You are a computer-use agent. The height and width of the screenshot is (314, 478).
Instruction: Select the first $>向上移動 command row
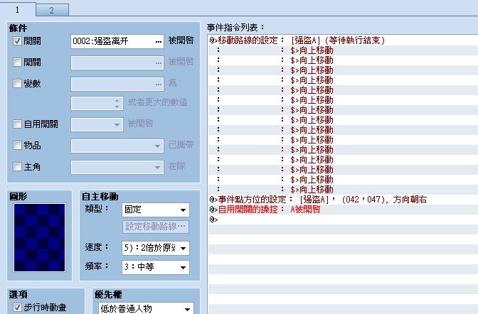(x=344, y=50)
